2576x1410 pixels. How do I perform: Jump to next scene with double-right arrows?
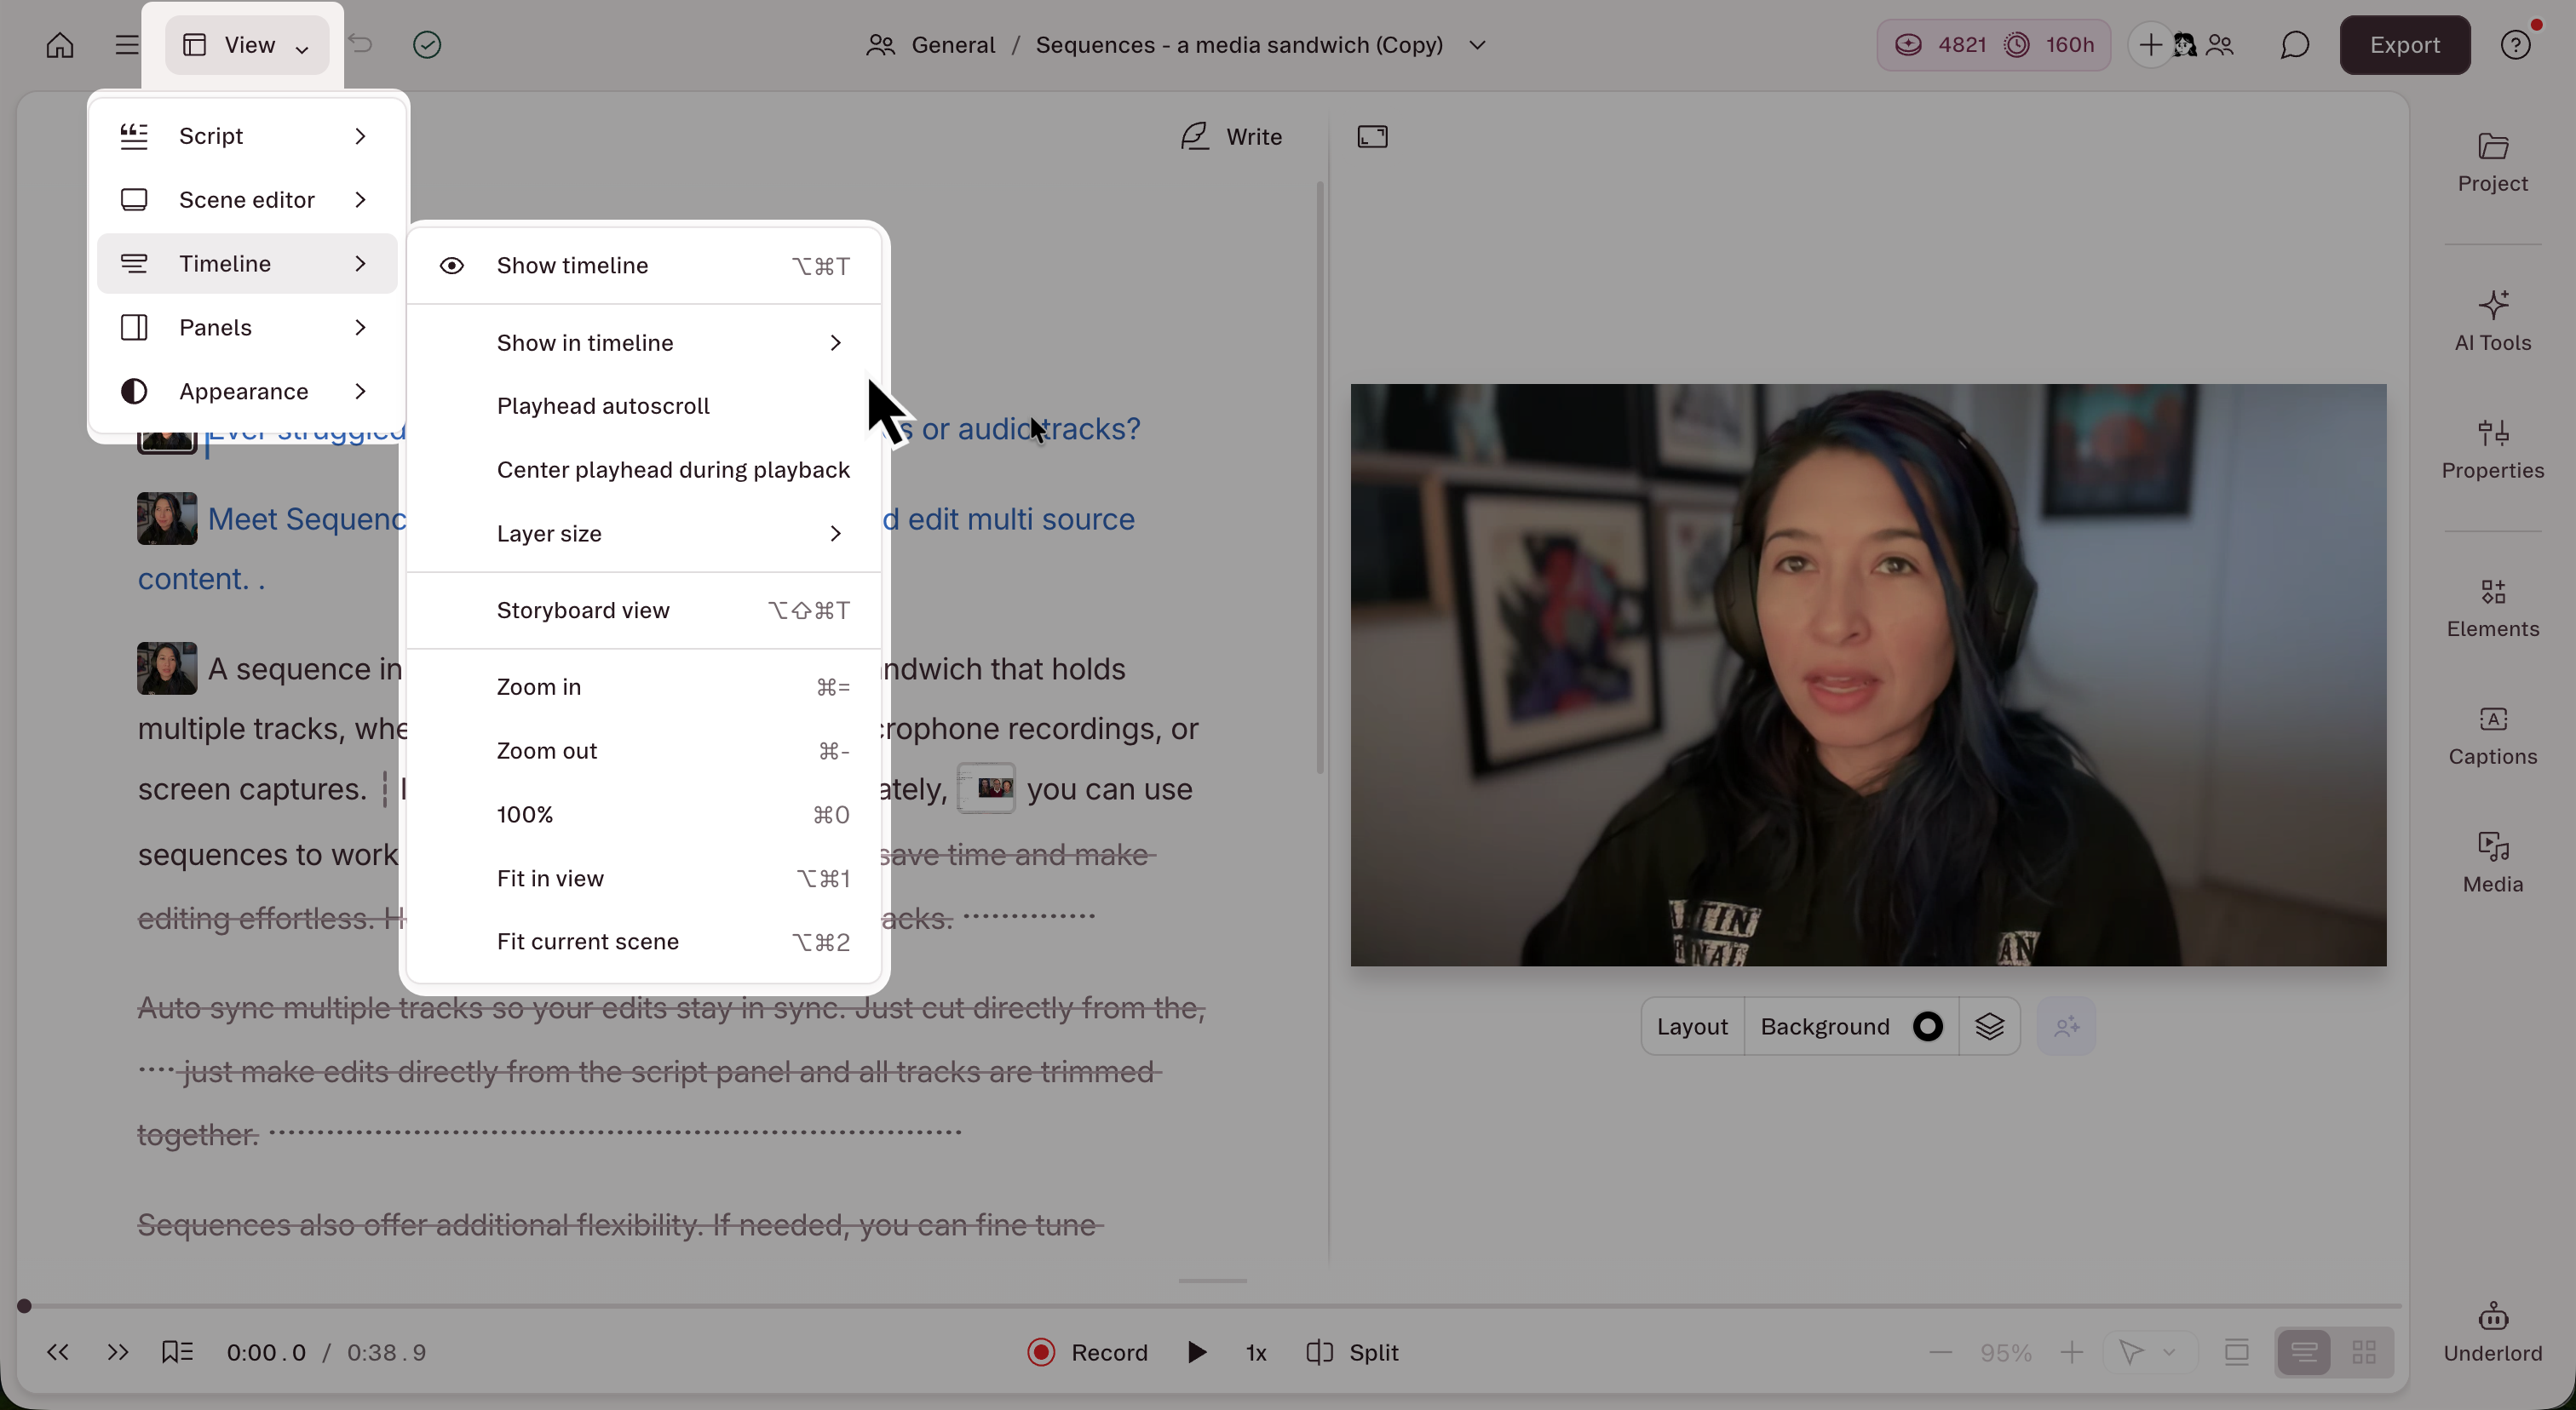coord(118,1352)
